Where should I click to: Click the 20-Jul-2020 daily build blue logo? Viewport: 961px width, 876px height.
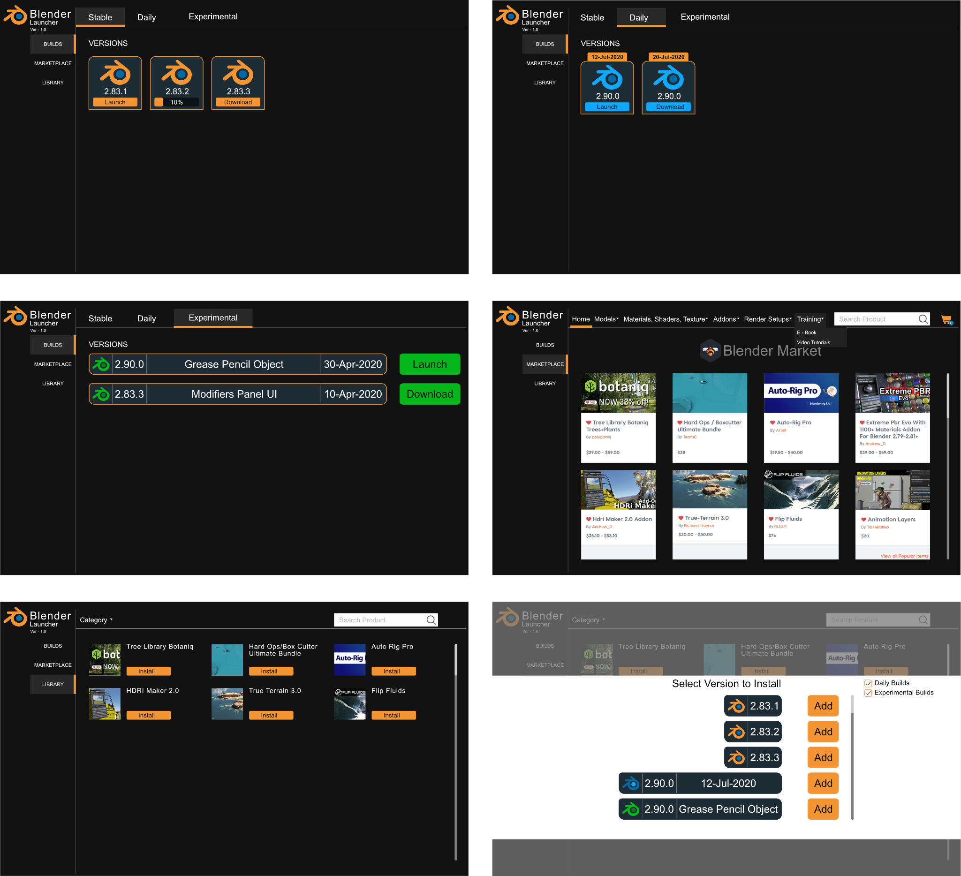click(668, 77)
